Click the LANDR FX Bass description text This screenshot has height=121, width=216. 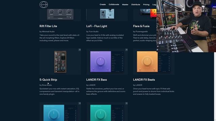pyautogui.click(x=106, y=91)
